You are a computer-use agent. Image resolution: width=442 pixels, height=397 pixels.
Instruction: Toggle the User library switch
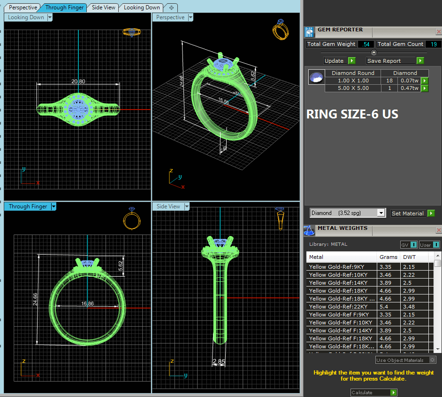point(430,244)
